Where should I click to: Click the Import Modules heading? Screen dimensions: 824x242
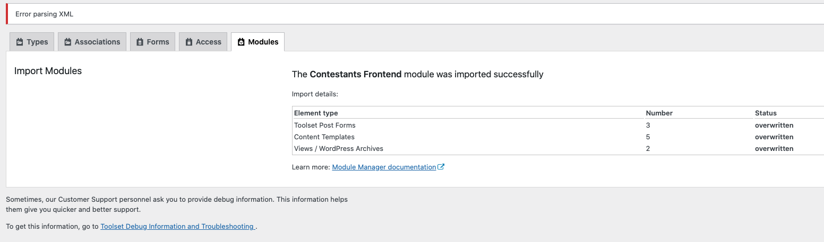tap(48, 70)
